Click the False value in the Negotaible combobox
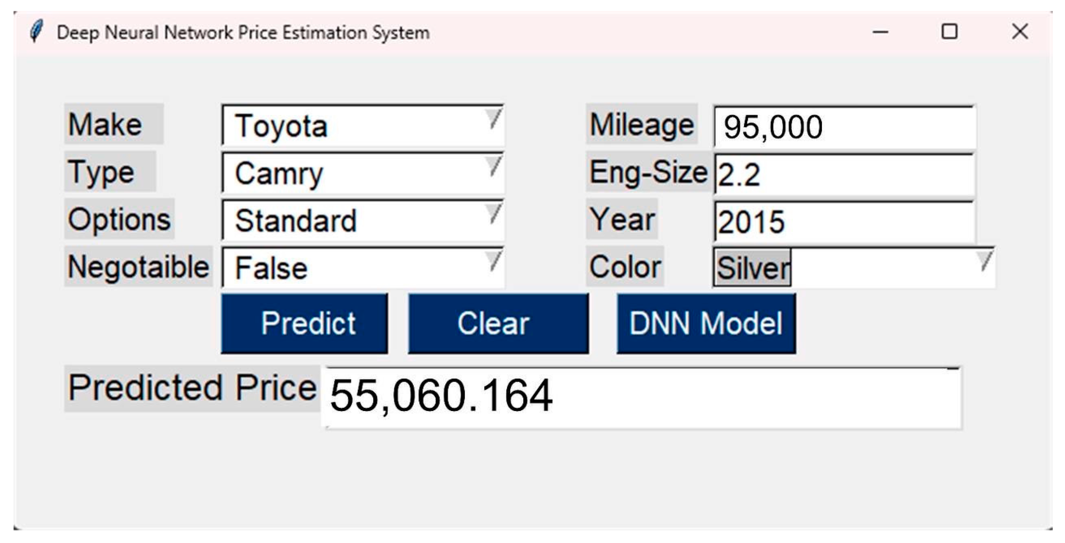Image resolution: width=1065 pixels, height=543 pixels. (x=271, y=268)
